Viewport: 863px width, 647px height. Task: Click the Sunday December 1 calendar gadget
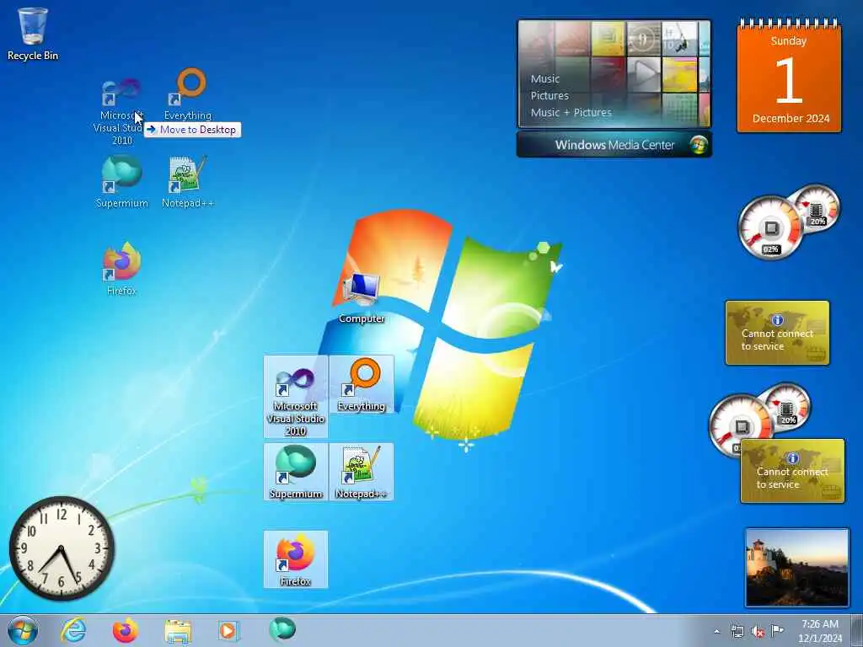[789, 75]
